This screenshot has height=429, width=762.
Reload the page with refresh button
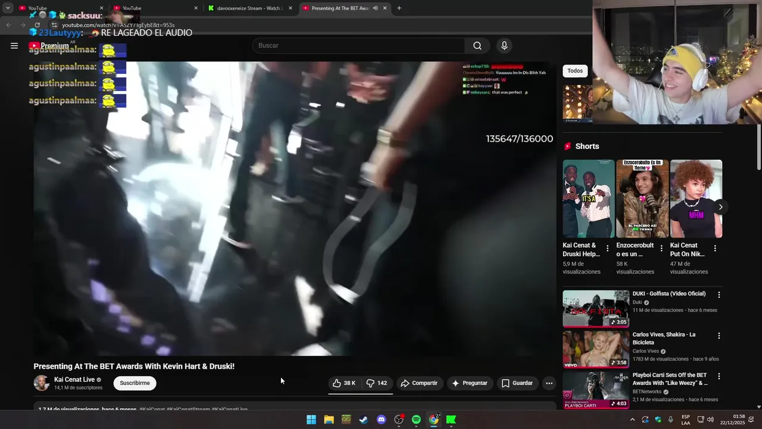(x=37, y=25)
